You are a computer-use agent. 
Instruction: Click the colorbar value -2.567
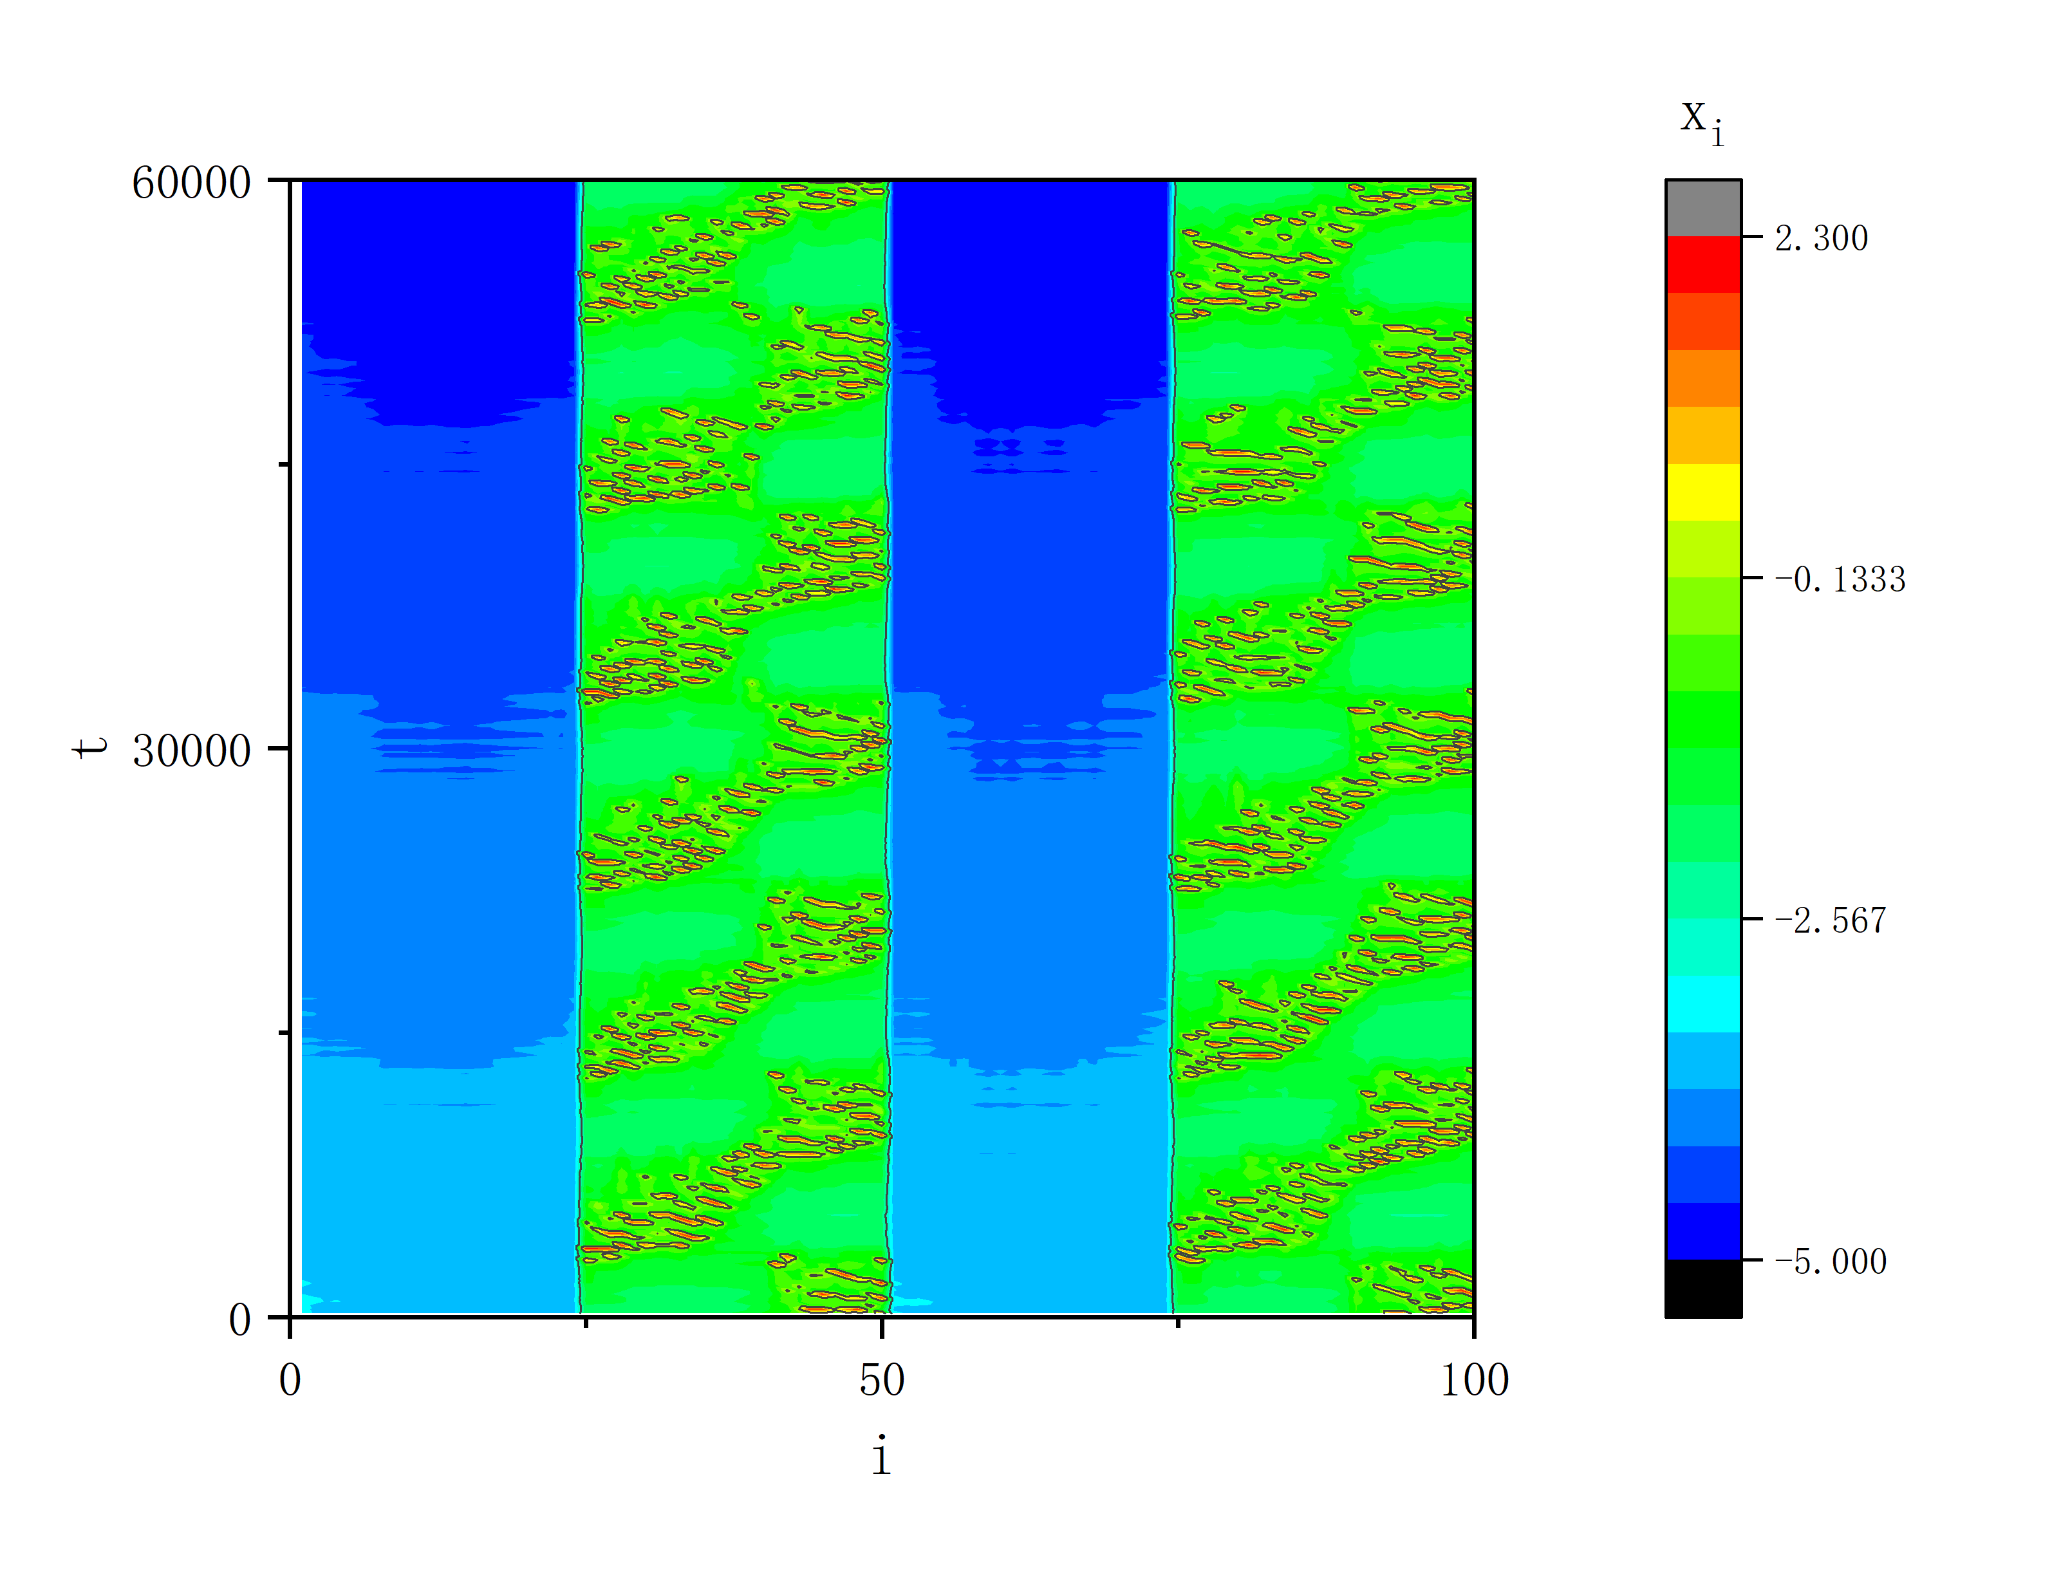1831,920
